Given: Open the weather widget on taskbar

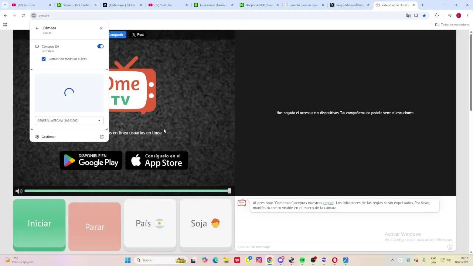Looking at the screenshot, I should click(18, 260).
